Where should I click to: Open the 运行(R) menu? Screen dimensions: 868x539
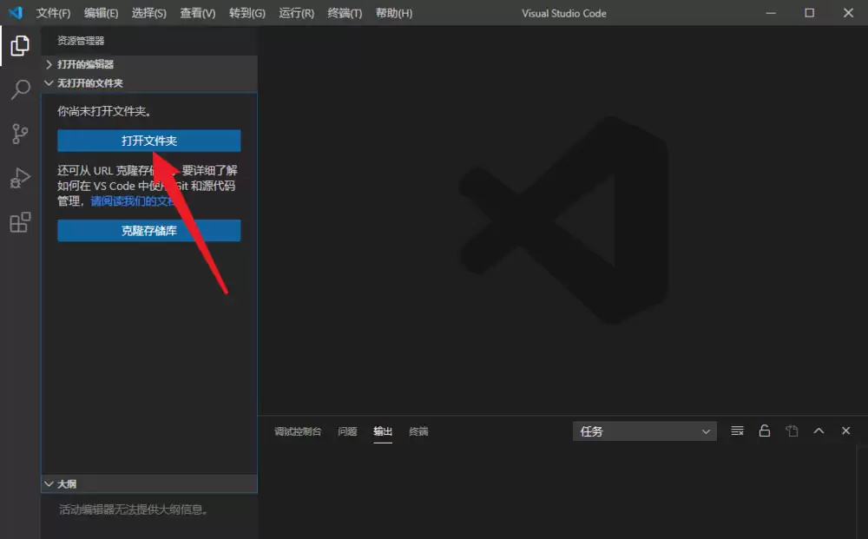pos(296,13)
